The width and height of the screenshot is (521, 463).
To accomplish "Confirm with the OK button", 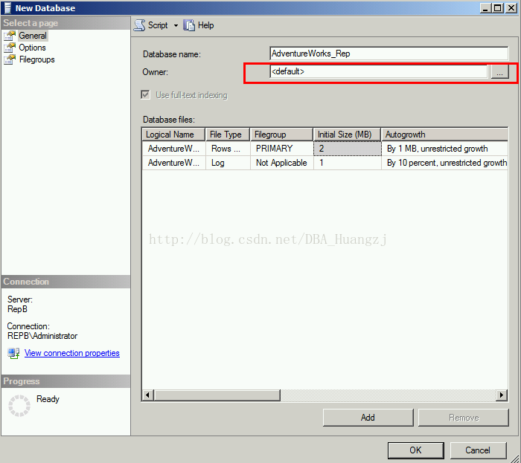I will pos(415,450).
